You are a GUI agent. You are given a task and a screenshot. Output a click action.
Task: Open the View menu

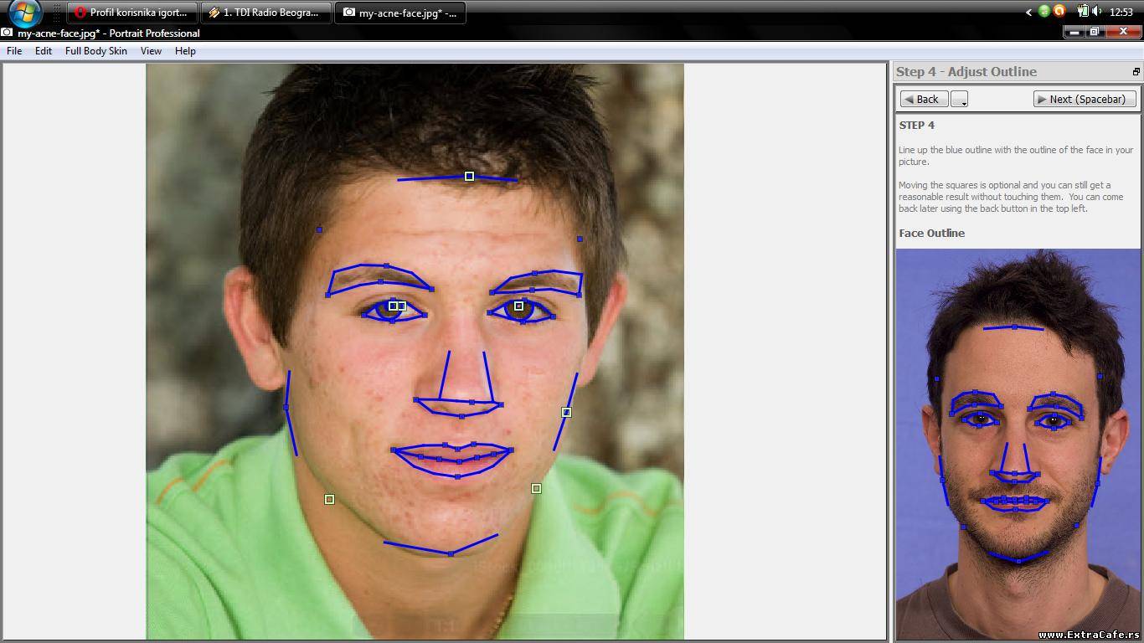pos(151,51)
